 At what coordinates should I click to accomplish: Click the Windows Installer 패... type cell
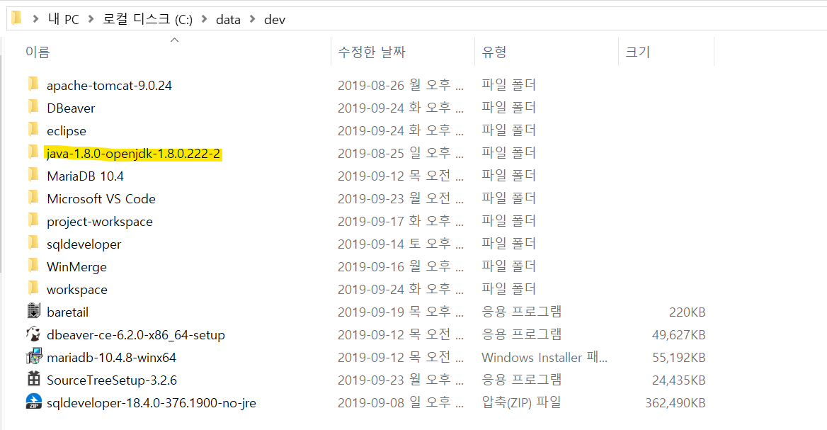coord(544,357)
